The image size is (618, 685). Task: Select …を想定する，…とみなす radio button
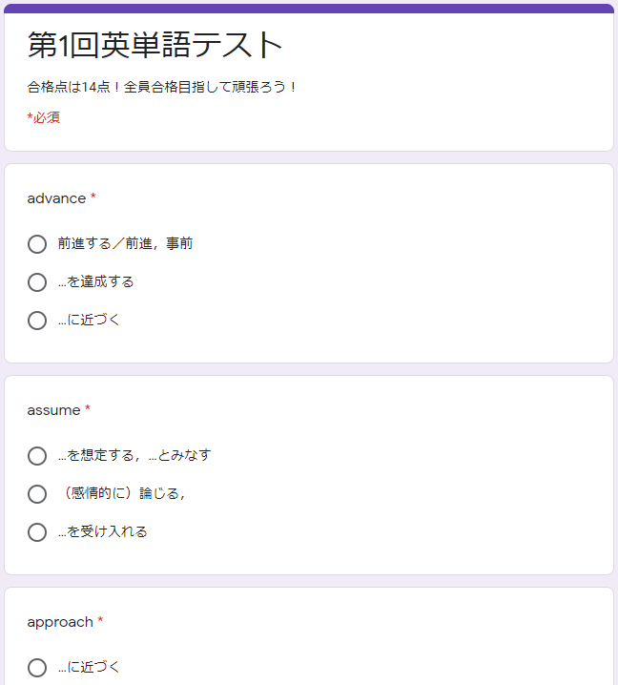tap(37, 456)
